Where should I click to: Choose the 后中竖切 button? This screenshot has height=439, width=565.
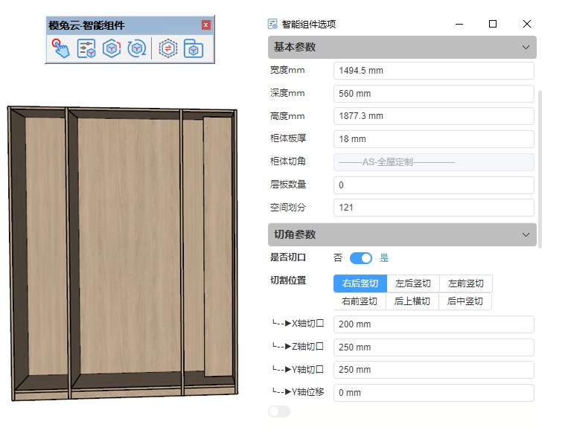coord(465,301)
